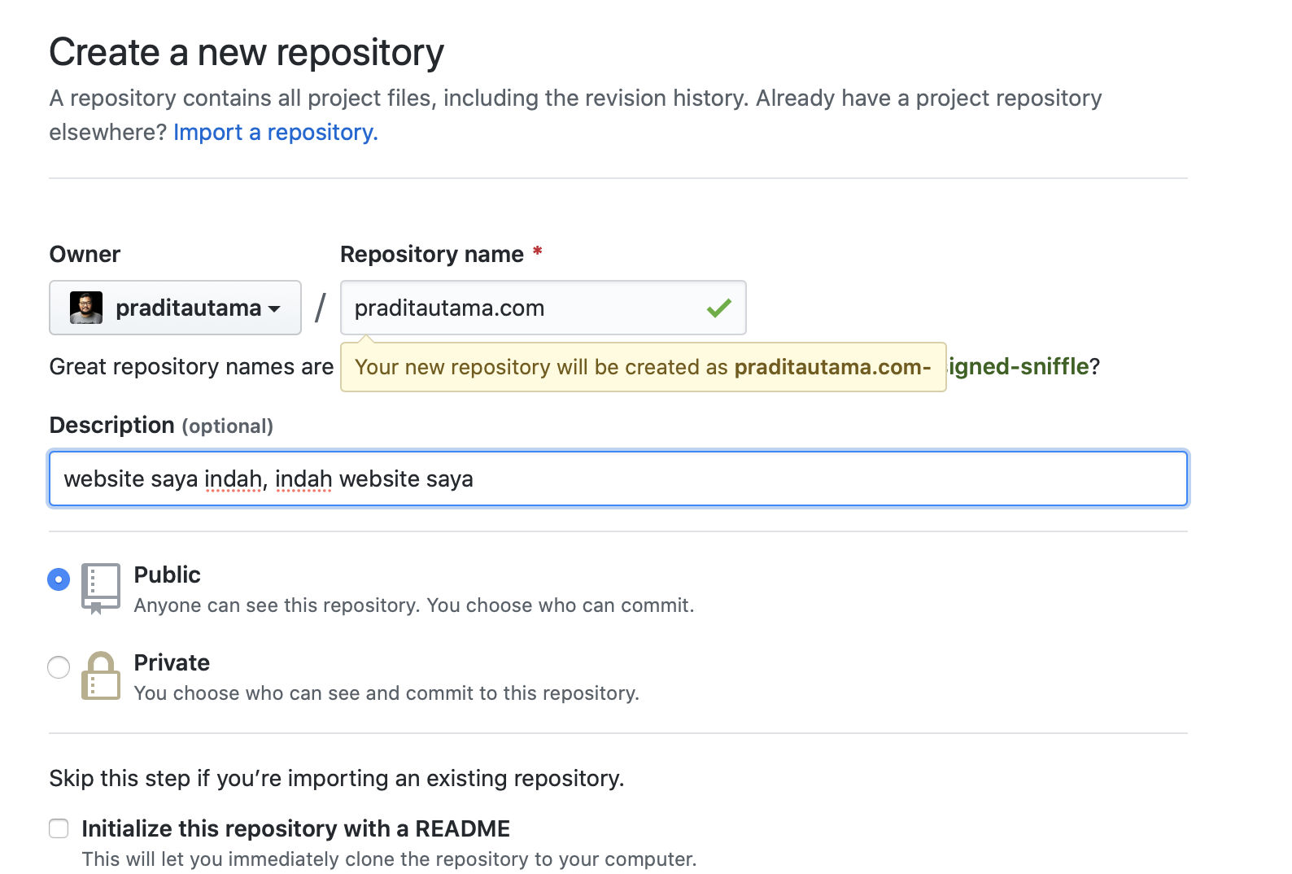This screenshot has height=874, width=1292.
Task: Click the Create a new repository heading
Action: [247, 52]
